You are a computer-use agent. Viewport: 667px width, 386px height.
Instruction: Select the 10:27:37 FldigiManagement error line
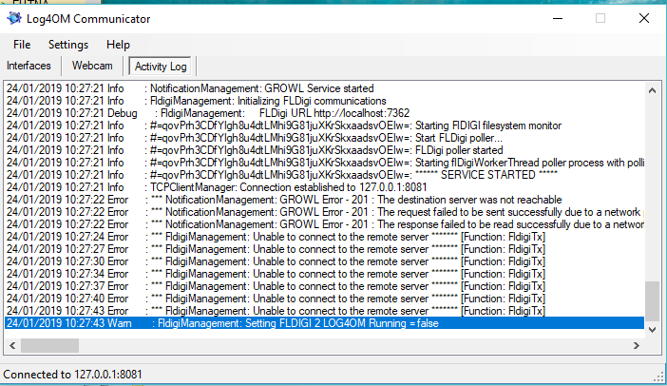click(x=325, y=286)
